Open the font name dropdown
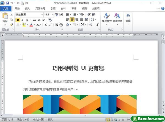 42,15
